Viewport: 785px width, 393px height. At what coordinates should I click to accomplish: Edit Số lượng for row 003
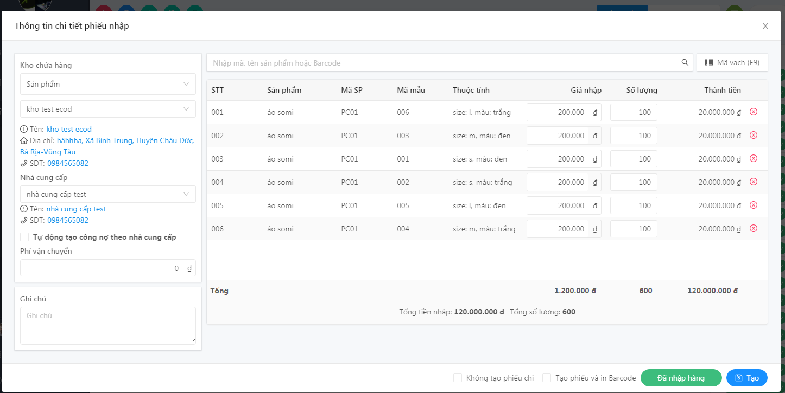[x=634, y=159]
